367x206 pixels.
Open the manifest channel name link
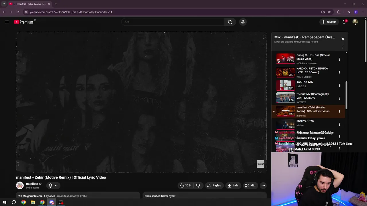coord(32,184)
